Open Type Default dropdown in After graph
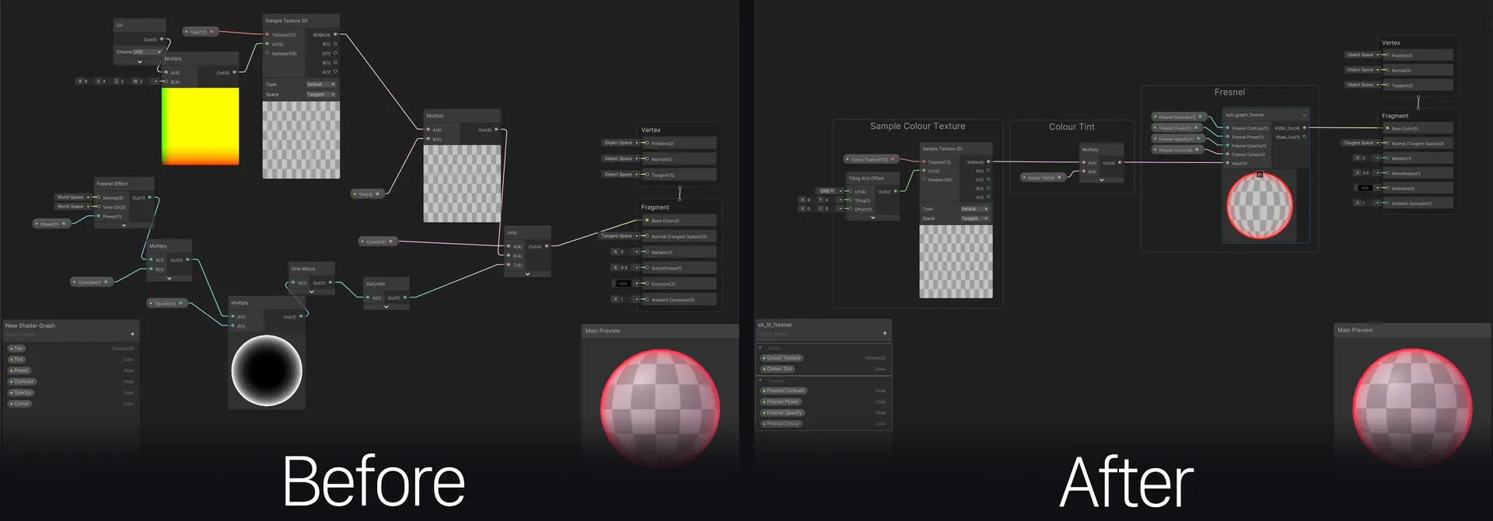The image size is (1493, 521). (x=974, y=209)
